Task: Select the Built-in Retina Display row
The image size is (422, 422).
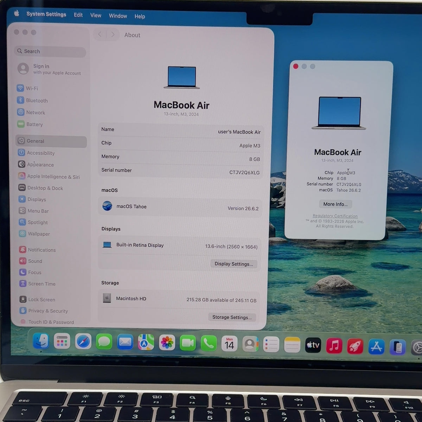Action: coord(180,245)
